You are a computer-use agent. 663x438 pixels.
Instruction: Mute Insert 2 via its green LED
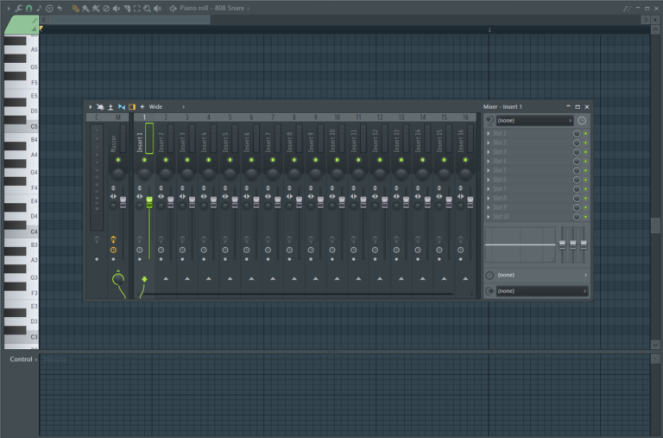(166, 160)
